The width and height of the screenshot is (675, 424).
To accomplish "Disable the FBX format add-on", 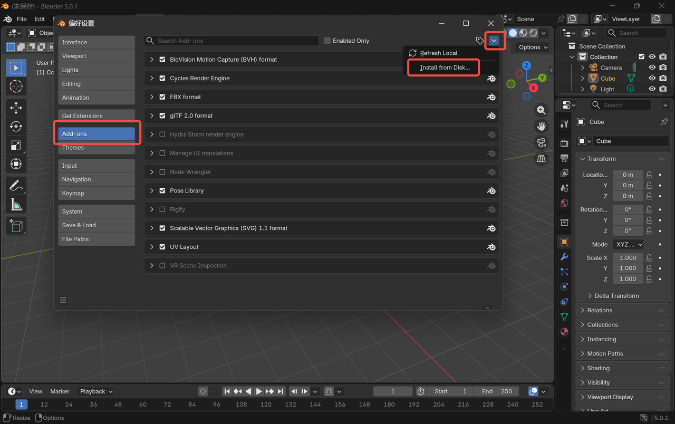I will pos(162,97).
